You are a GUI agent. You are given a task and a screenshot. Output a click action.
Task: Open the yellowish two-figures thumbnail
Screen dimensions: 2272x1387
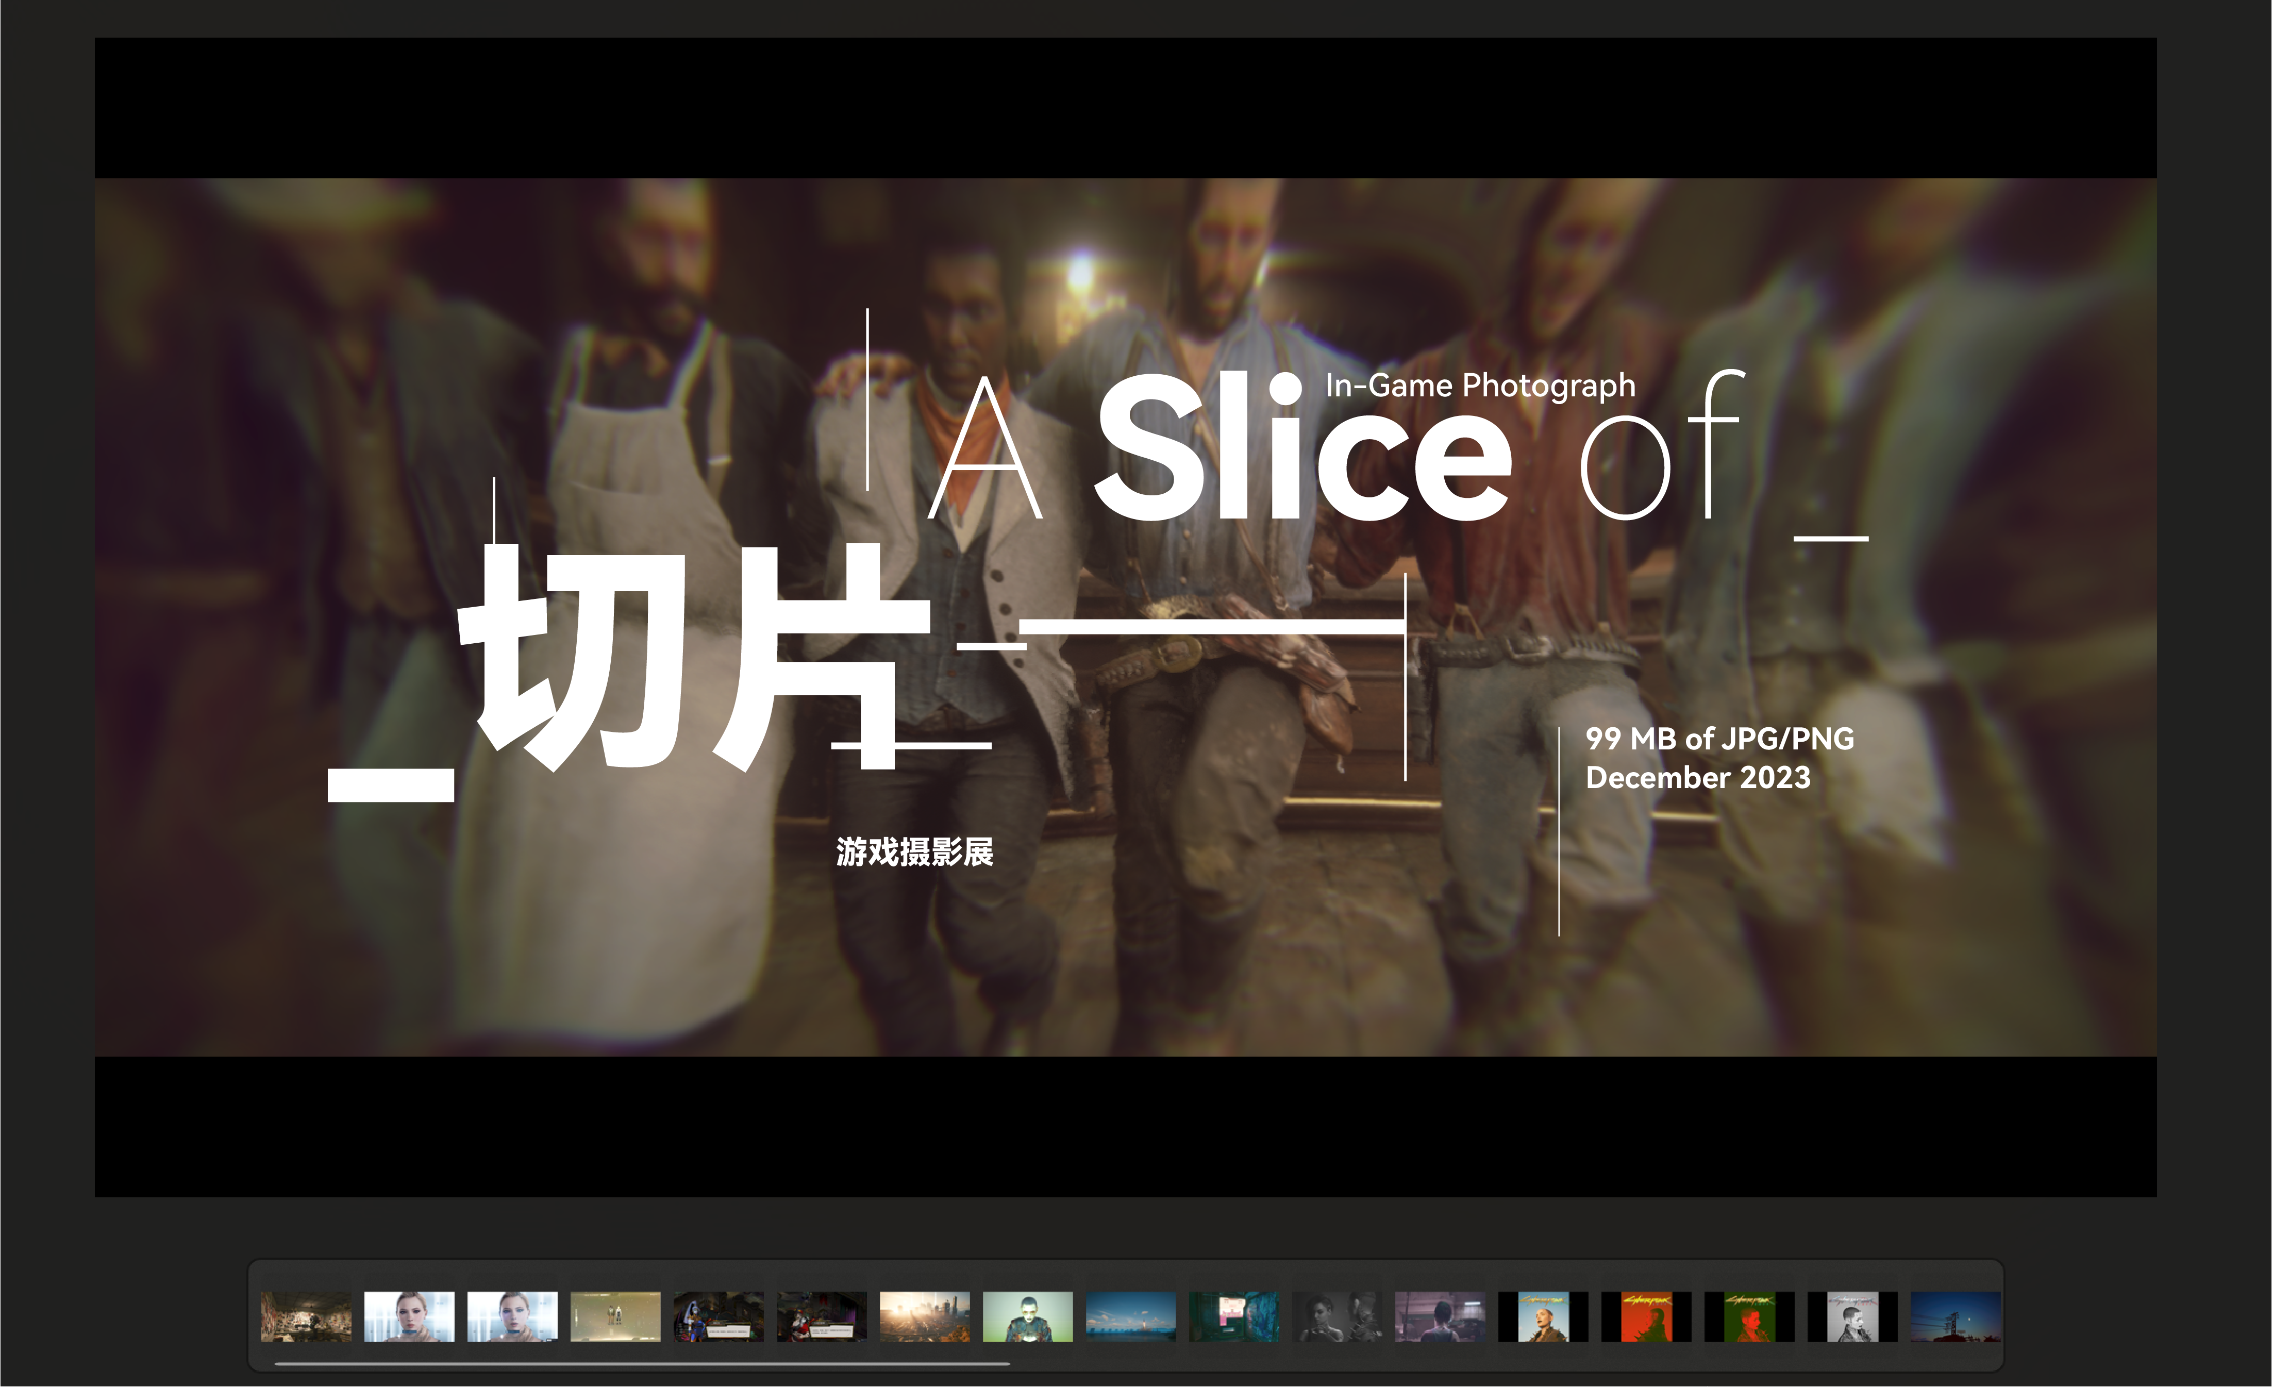coord(616,1316)
